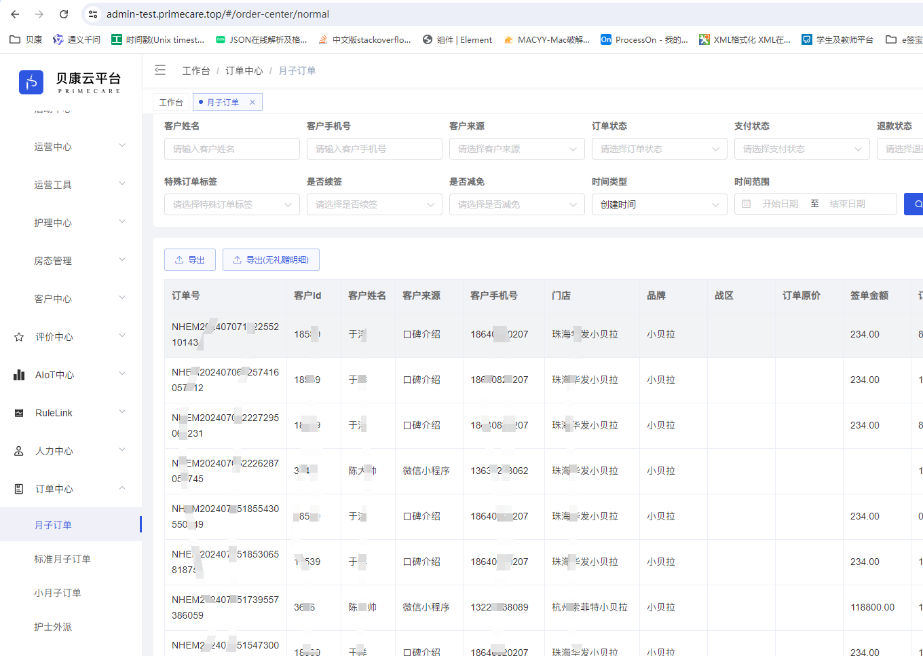Click the 结束日期 date input
Image resolution: width=923 pixels, height=656 pixels.
(848, 204)
